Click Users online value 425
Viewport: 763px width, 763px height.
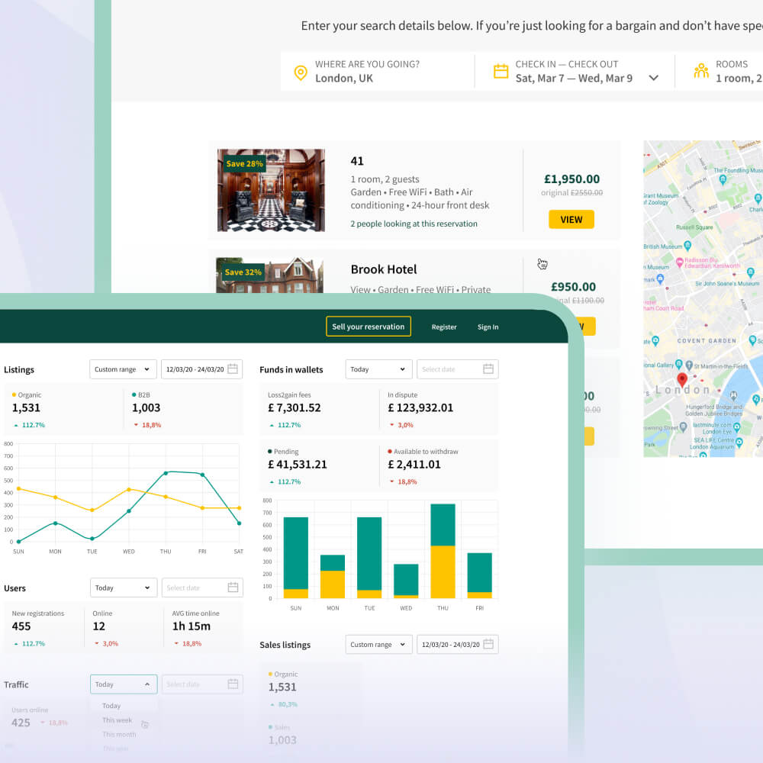click(x=21, y=723)
